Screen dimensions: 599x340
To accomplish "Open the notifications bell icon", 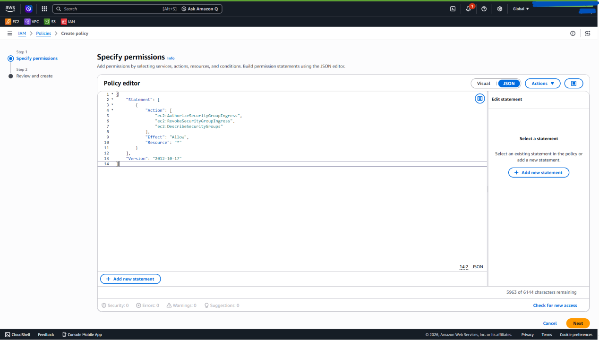I will [468, 8].
